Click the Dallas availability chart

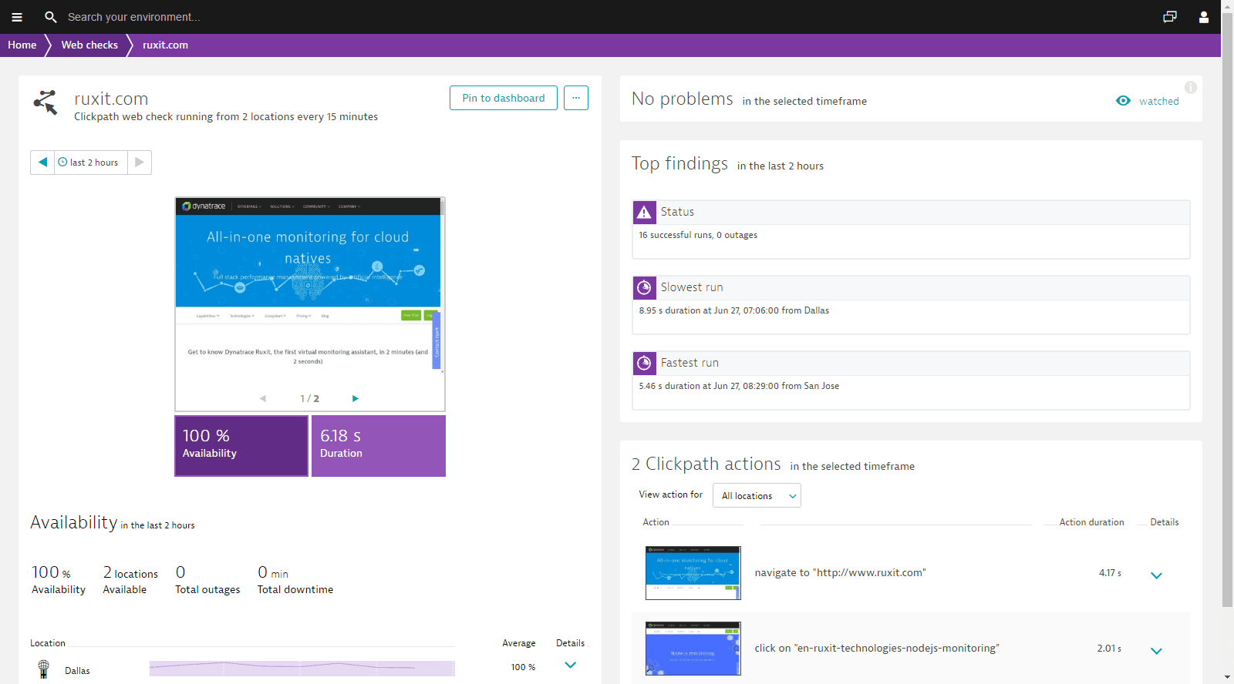pyautogui.click(x=302, y=668)
